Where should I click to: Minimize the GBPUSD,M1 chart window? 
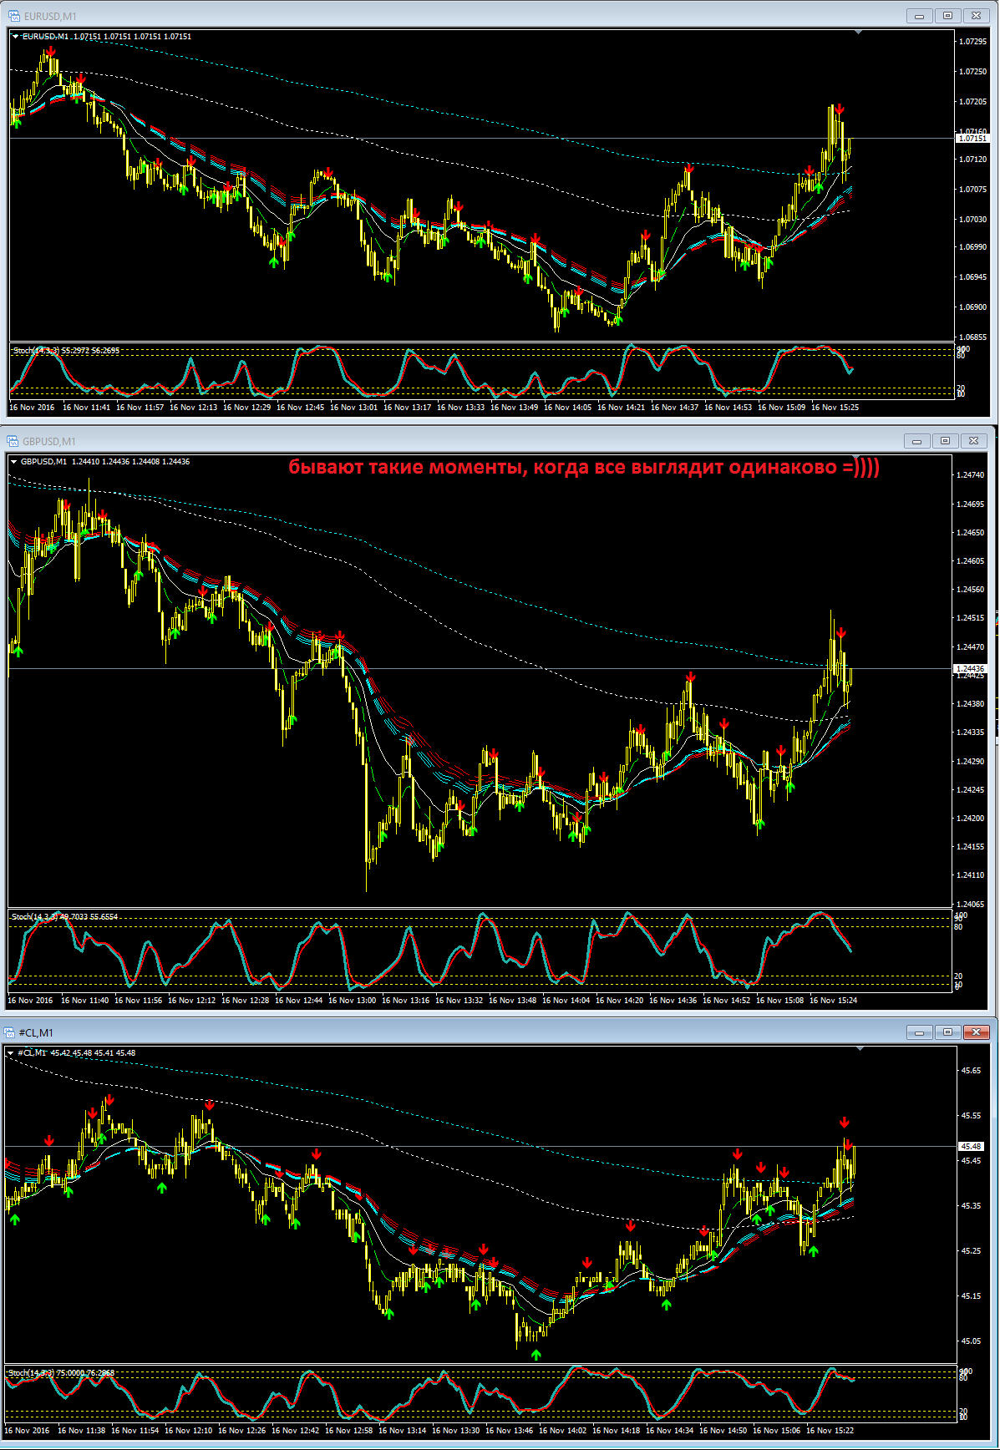click(x=918, y=441)
